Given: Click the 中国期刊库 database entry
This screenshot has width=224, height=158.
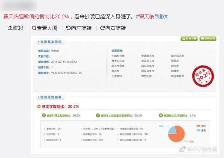Looking at the screenshot, I should click(118, 56).
